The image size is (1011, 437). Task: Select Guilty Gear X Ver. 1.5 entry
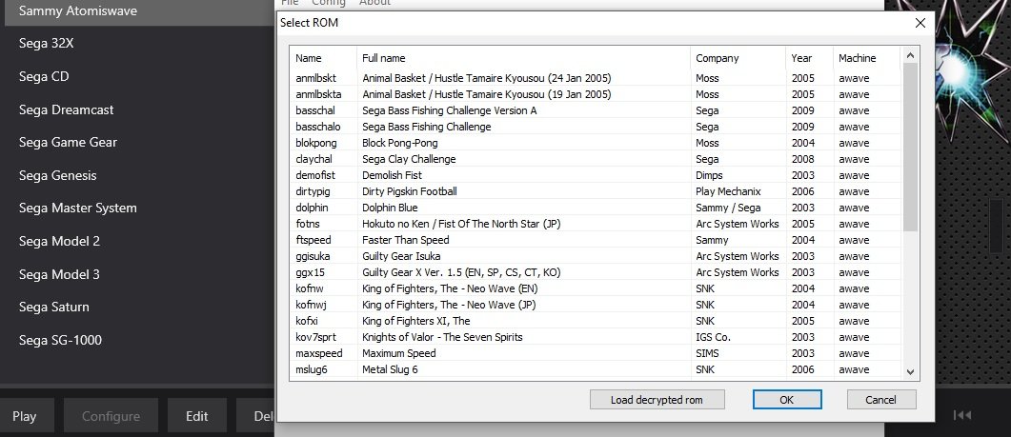click(x=596, y=272)
